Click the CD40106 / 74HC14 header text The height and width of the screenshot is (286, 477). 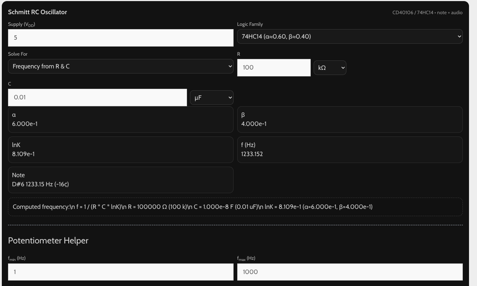point(428,13)
